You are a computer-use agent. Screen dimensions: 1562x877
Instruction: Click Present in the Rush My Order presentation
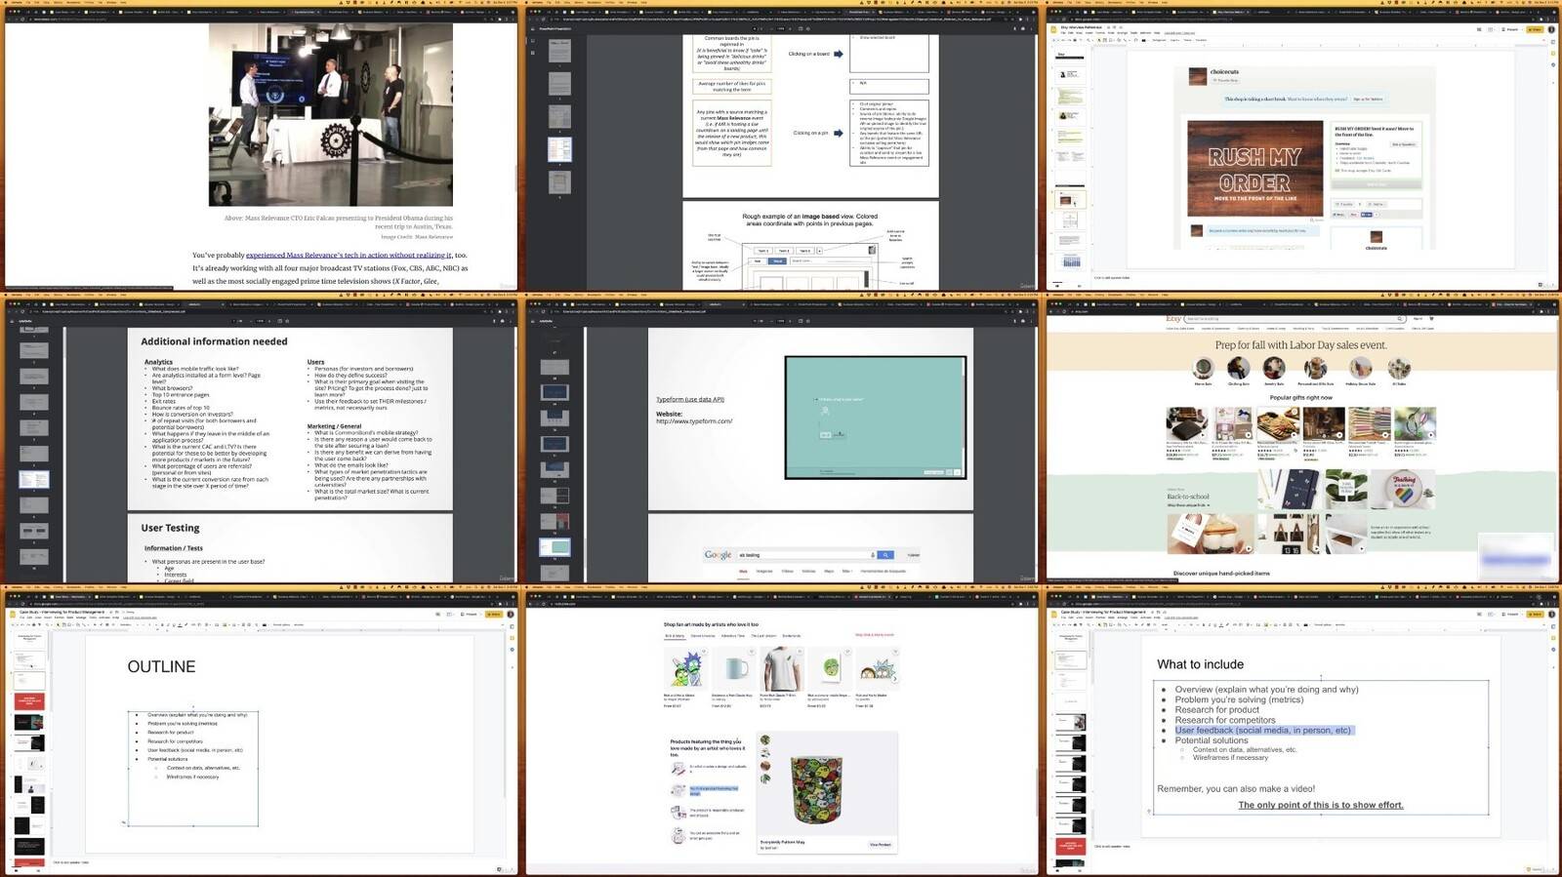click(1510, 29)
